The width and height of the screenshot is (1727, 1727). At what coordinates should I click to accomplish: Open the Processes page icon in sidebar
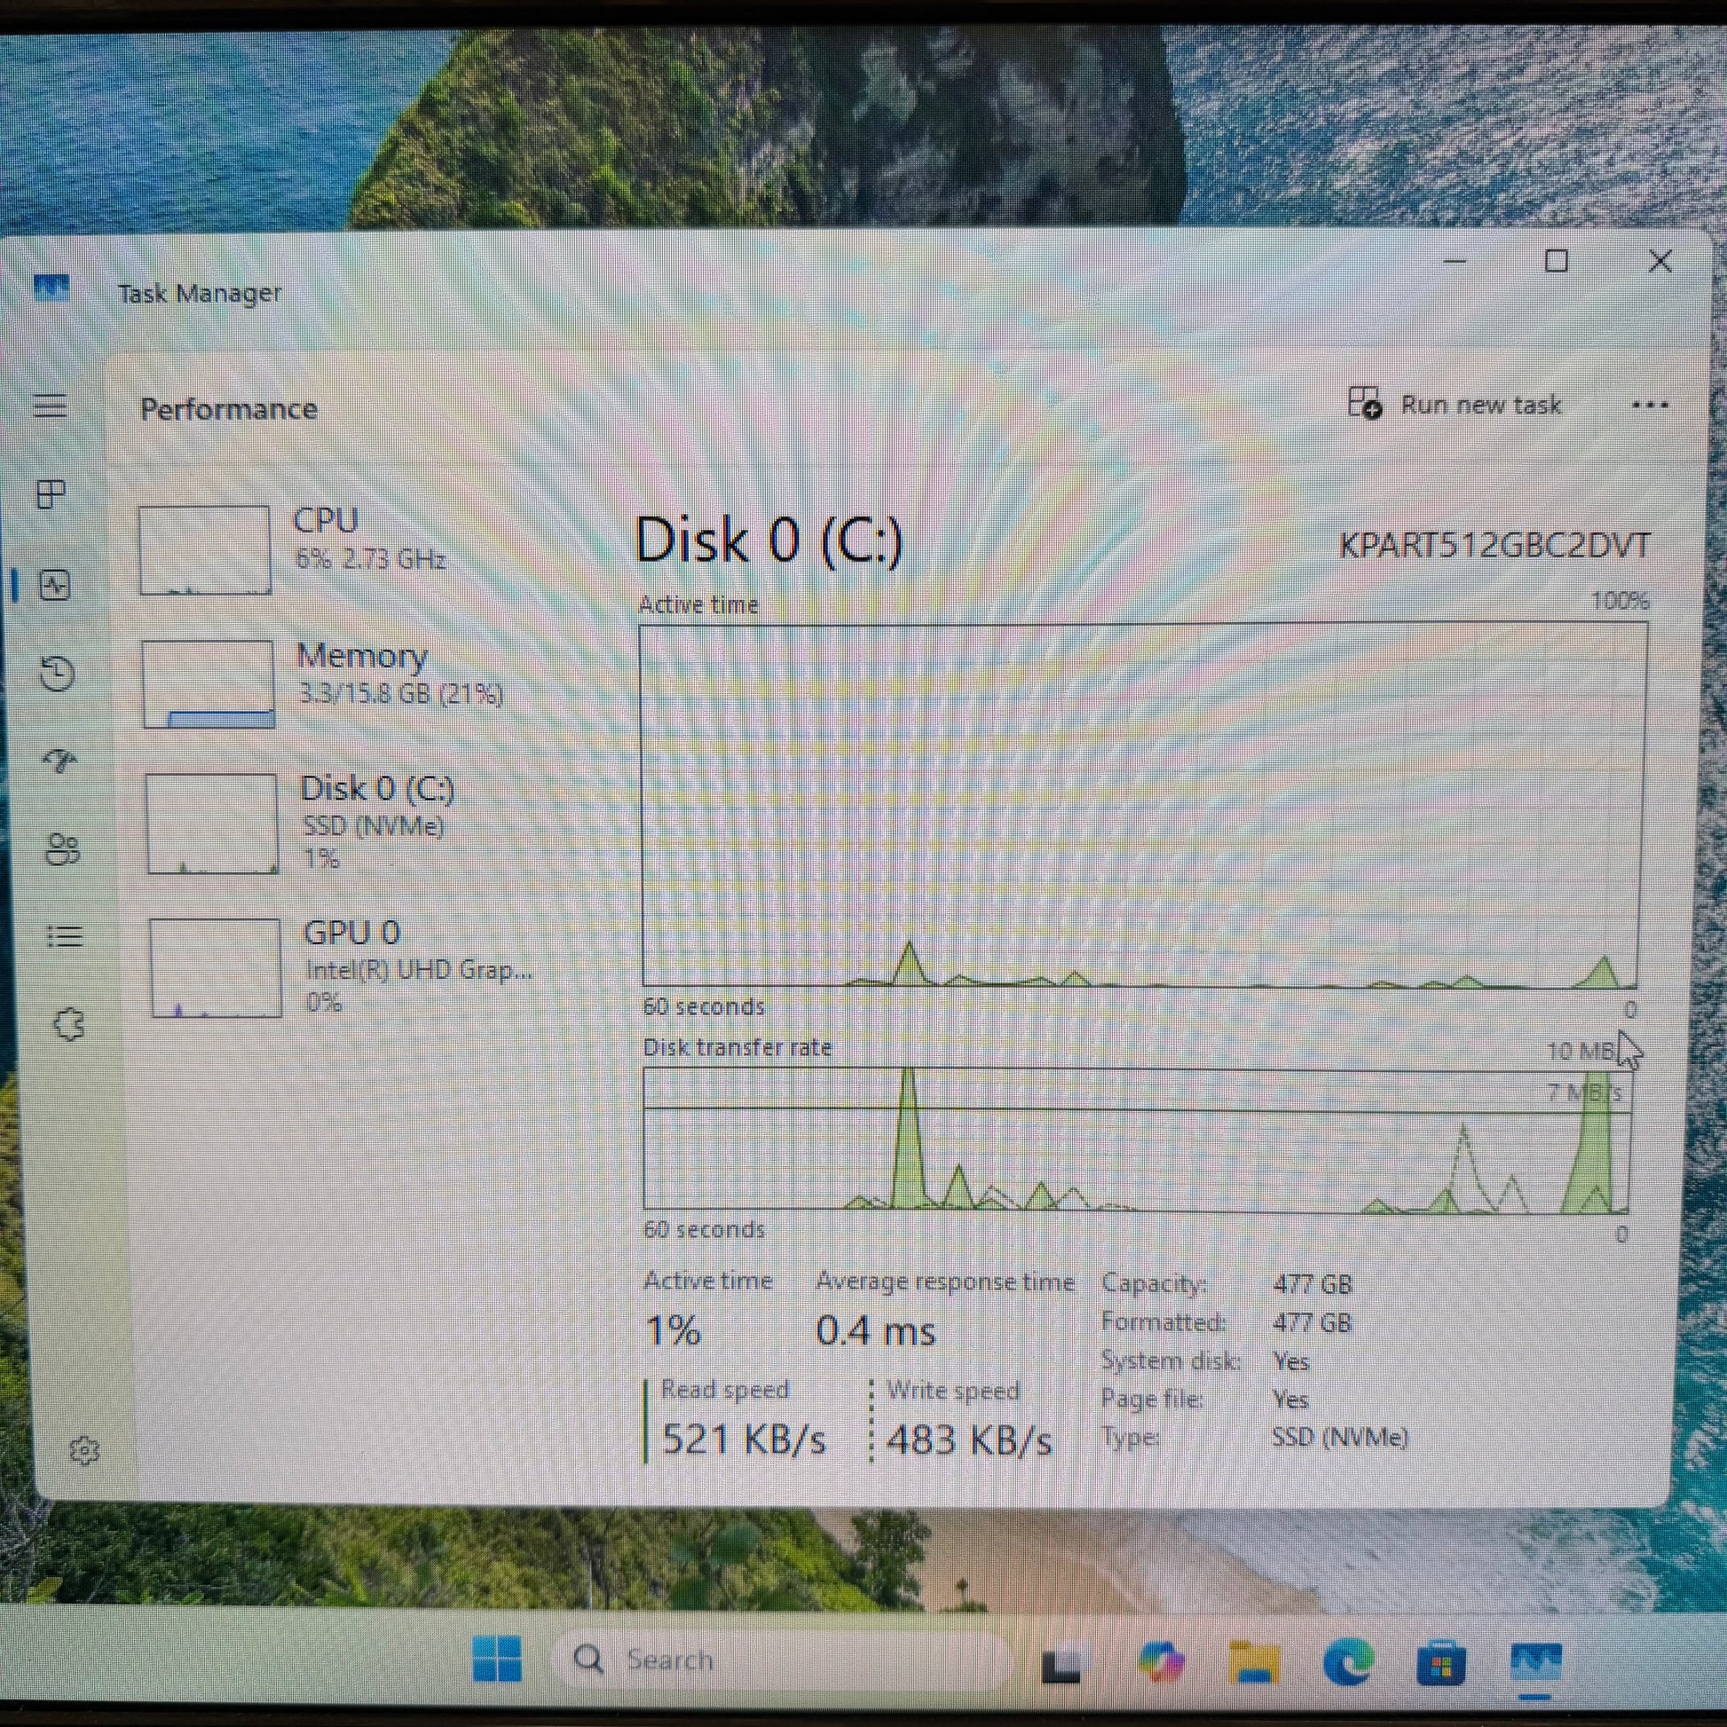(51, 493)
